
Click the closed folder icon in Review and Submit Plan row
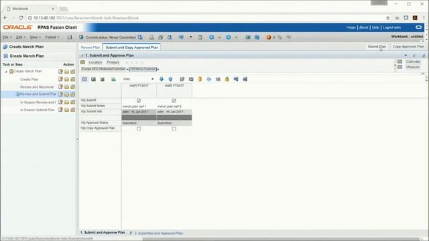(72, 94)
